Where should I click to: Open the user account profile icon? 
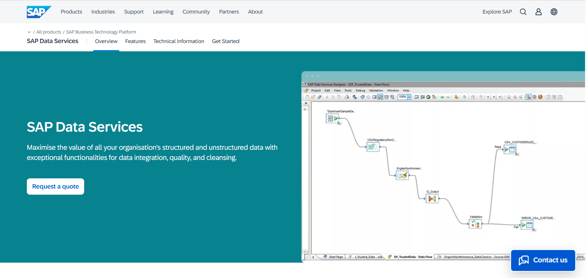point(539,12)
